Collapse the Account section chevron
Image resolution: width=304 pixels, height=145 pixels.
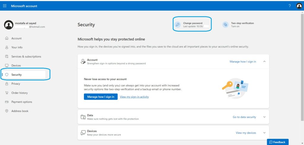(265, 62)
